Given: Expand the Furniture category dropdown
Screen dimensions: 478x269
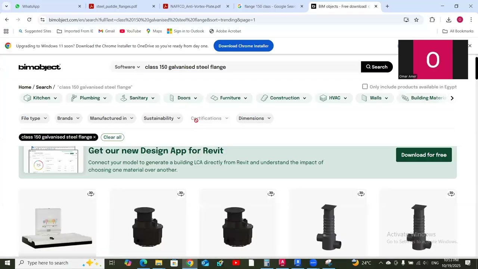Looking at the screenshot, I should [229, 98].
